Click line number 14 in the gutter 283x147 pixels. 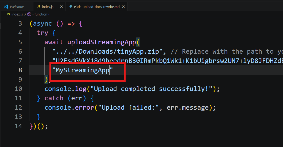click(18, 126)
